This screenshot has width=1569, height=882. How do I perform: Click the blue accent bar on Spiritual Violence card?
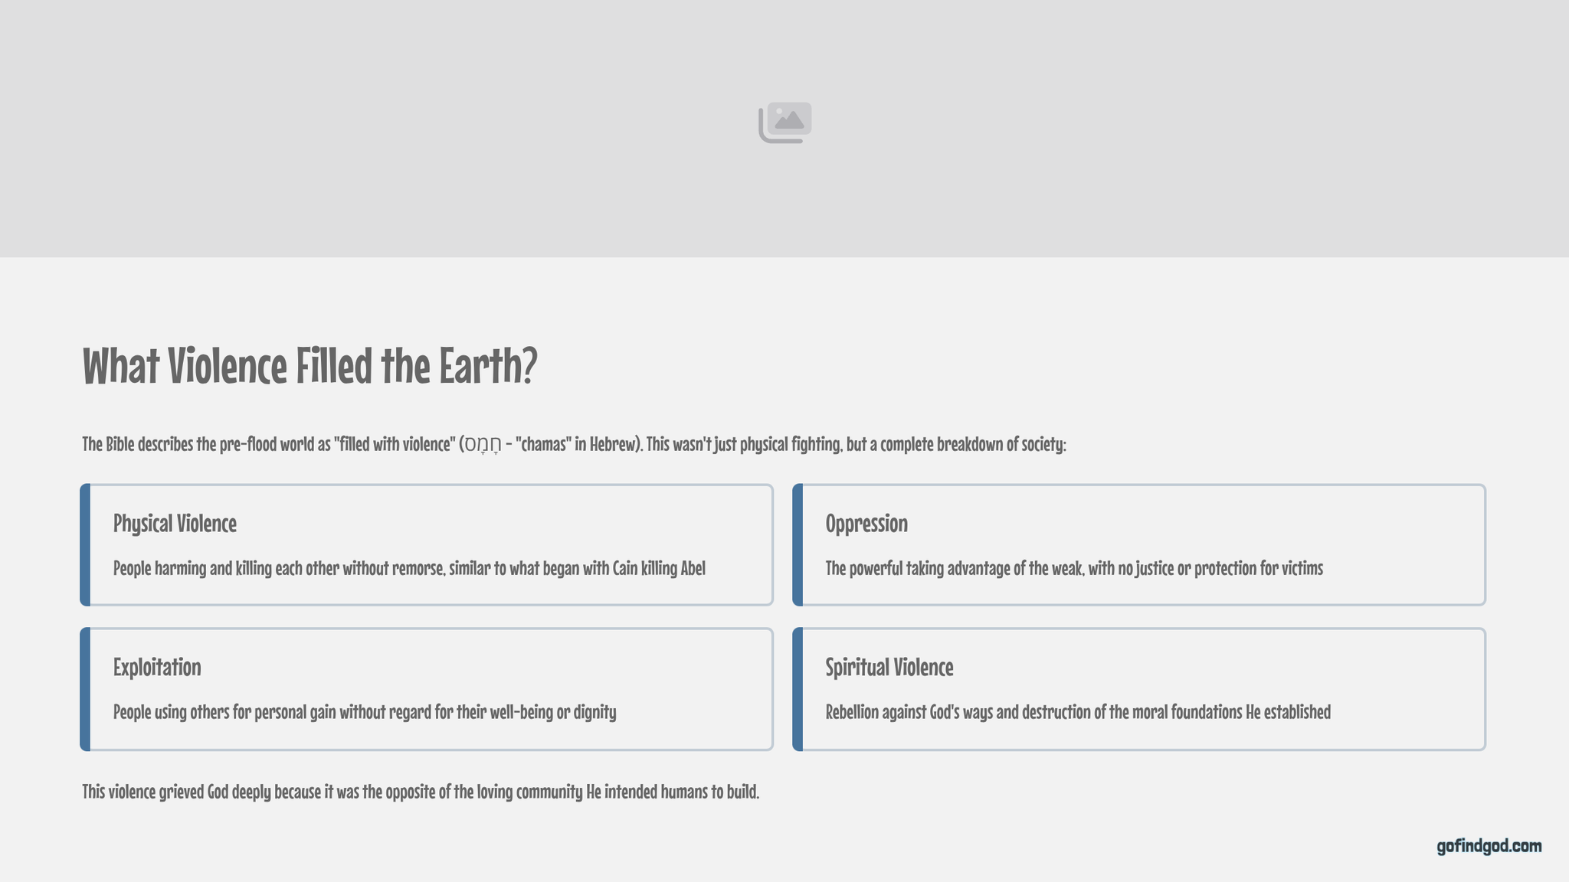(x=798, y=689)
